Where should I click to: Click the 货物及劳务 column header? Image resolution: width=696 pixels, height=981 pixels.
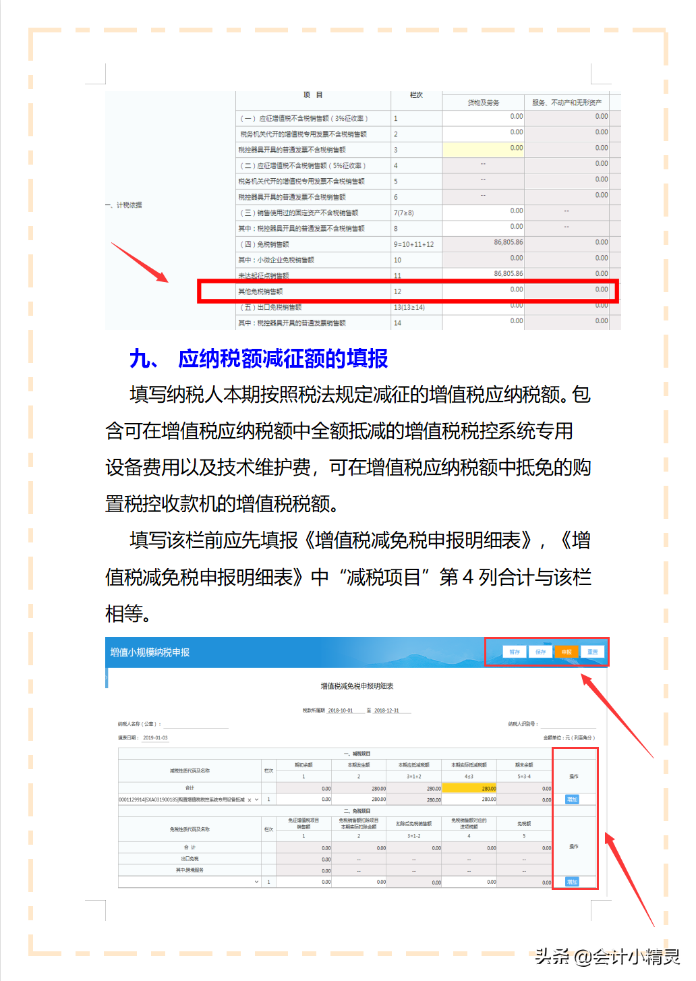tap(483, 103)
